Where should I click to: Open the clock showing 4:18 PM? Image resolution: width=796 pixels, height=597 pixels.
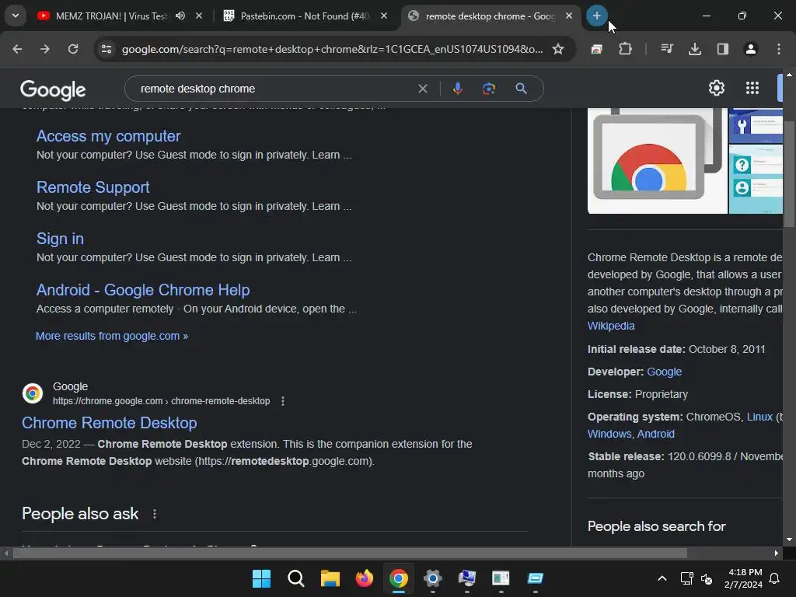pyautogui.click(x=743, y=578)
